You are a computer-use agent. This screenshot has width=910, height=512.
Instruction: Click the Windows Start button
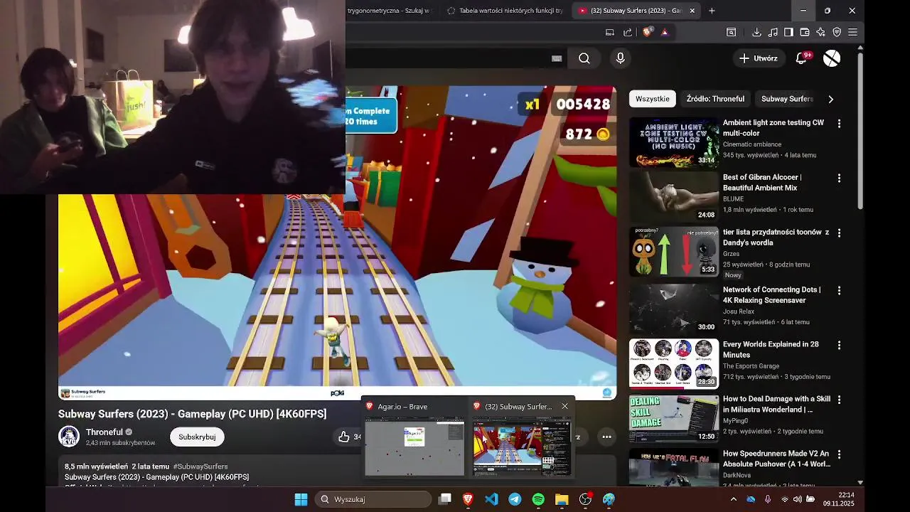(301, 499)
